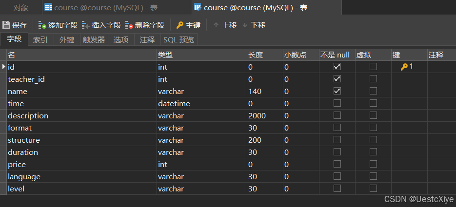Click the 类型 column header
456x207 pixels.
tap(202, 55)
